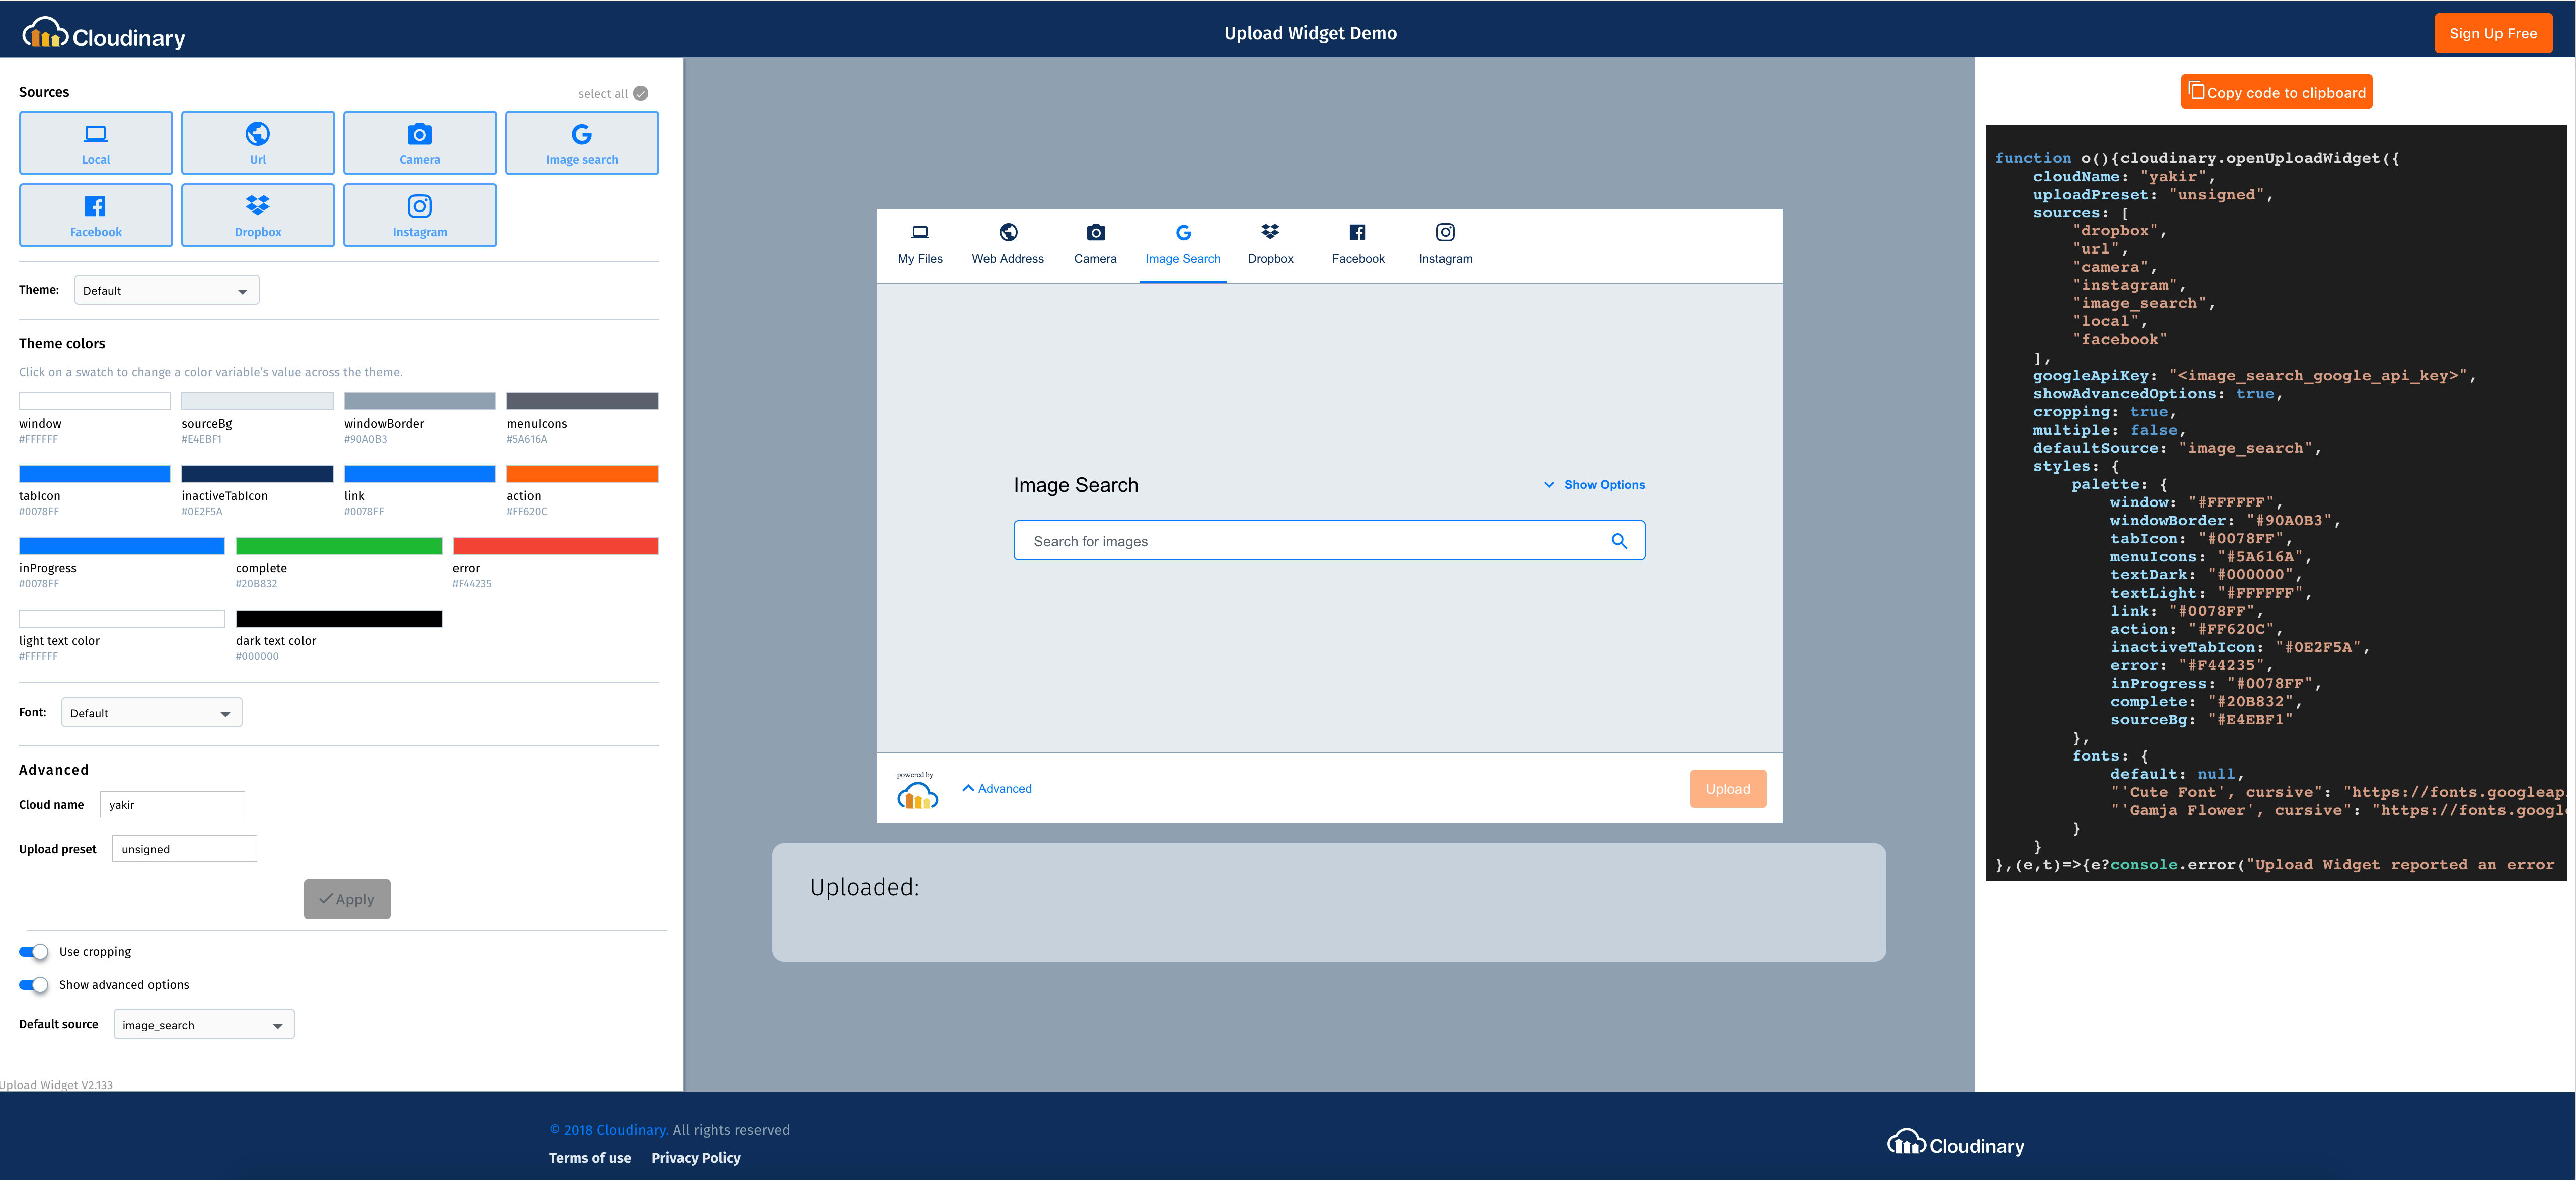Switch to Camera tab in widget
2576x1180 pixels.
click(x=1095, y=245)
